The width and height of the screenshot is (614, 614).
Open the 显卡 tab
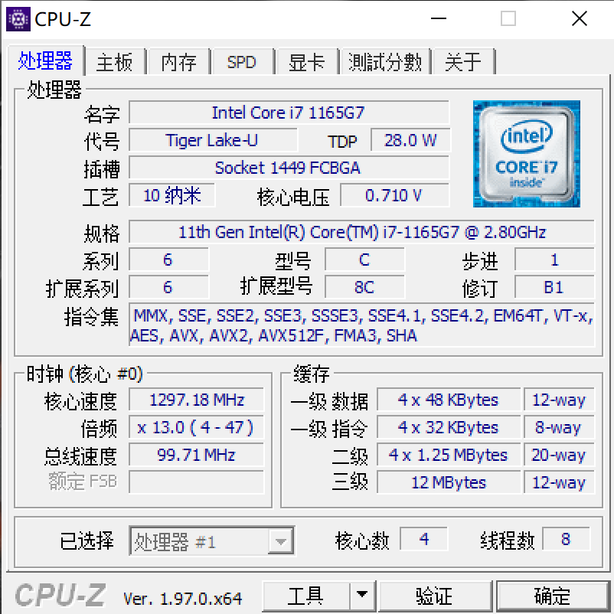click(306, 62)
